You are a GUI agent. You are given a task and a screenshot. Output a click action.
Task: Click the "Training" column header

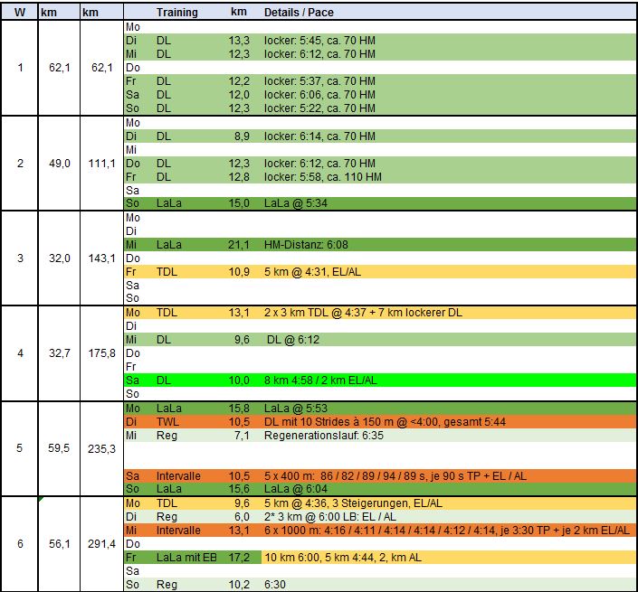pyautogui.click(x=176, y=14)
